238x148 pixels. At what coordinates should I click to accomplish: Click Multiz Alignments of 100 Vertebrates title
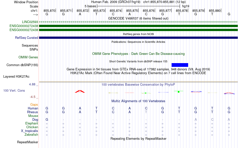[x=138, y=101]
